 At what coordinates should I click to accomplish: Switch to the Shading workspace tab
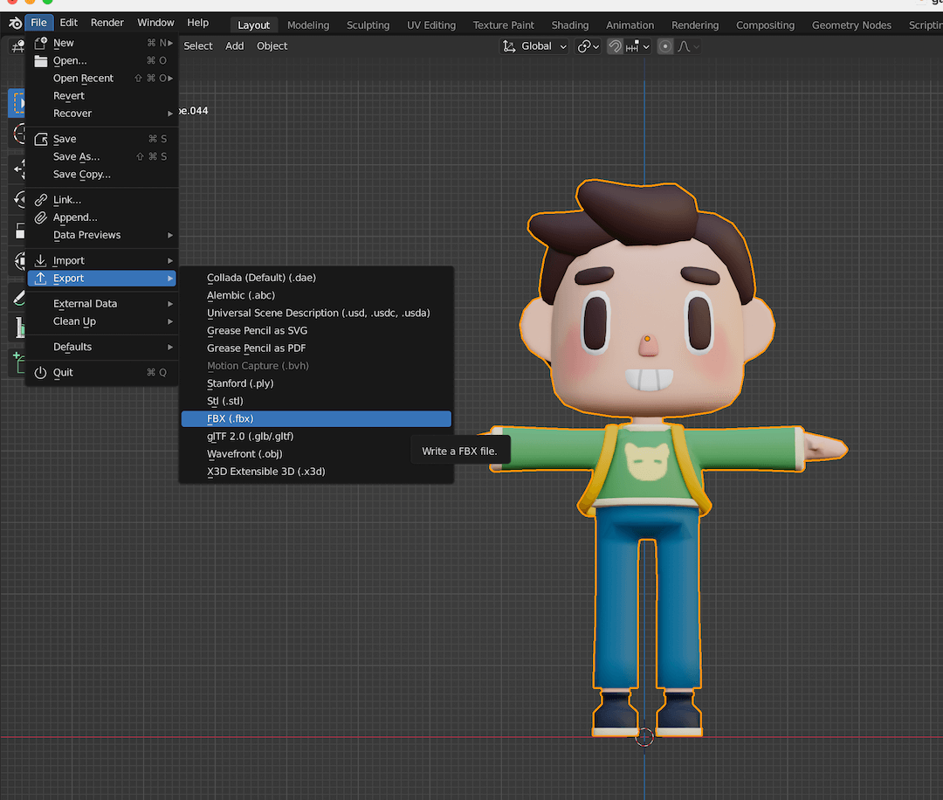tap(569, 24)
